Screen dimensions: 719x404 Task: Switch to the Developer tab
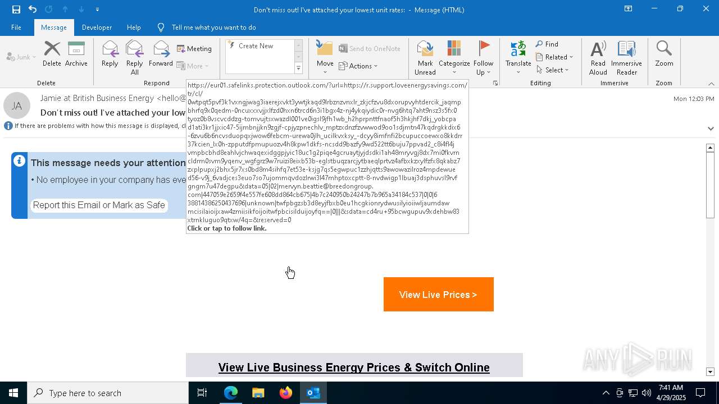pyautogui.click(x=97, y=27)
